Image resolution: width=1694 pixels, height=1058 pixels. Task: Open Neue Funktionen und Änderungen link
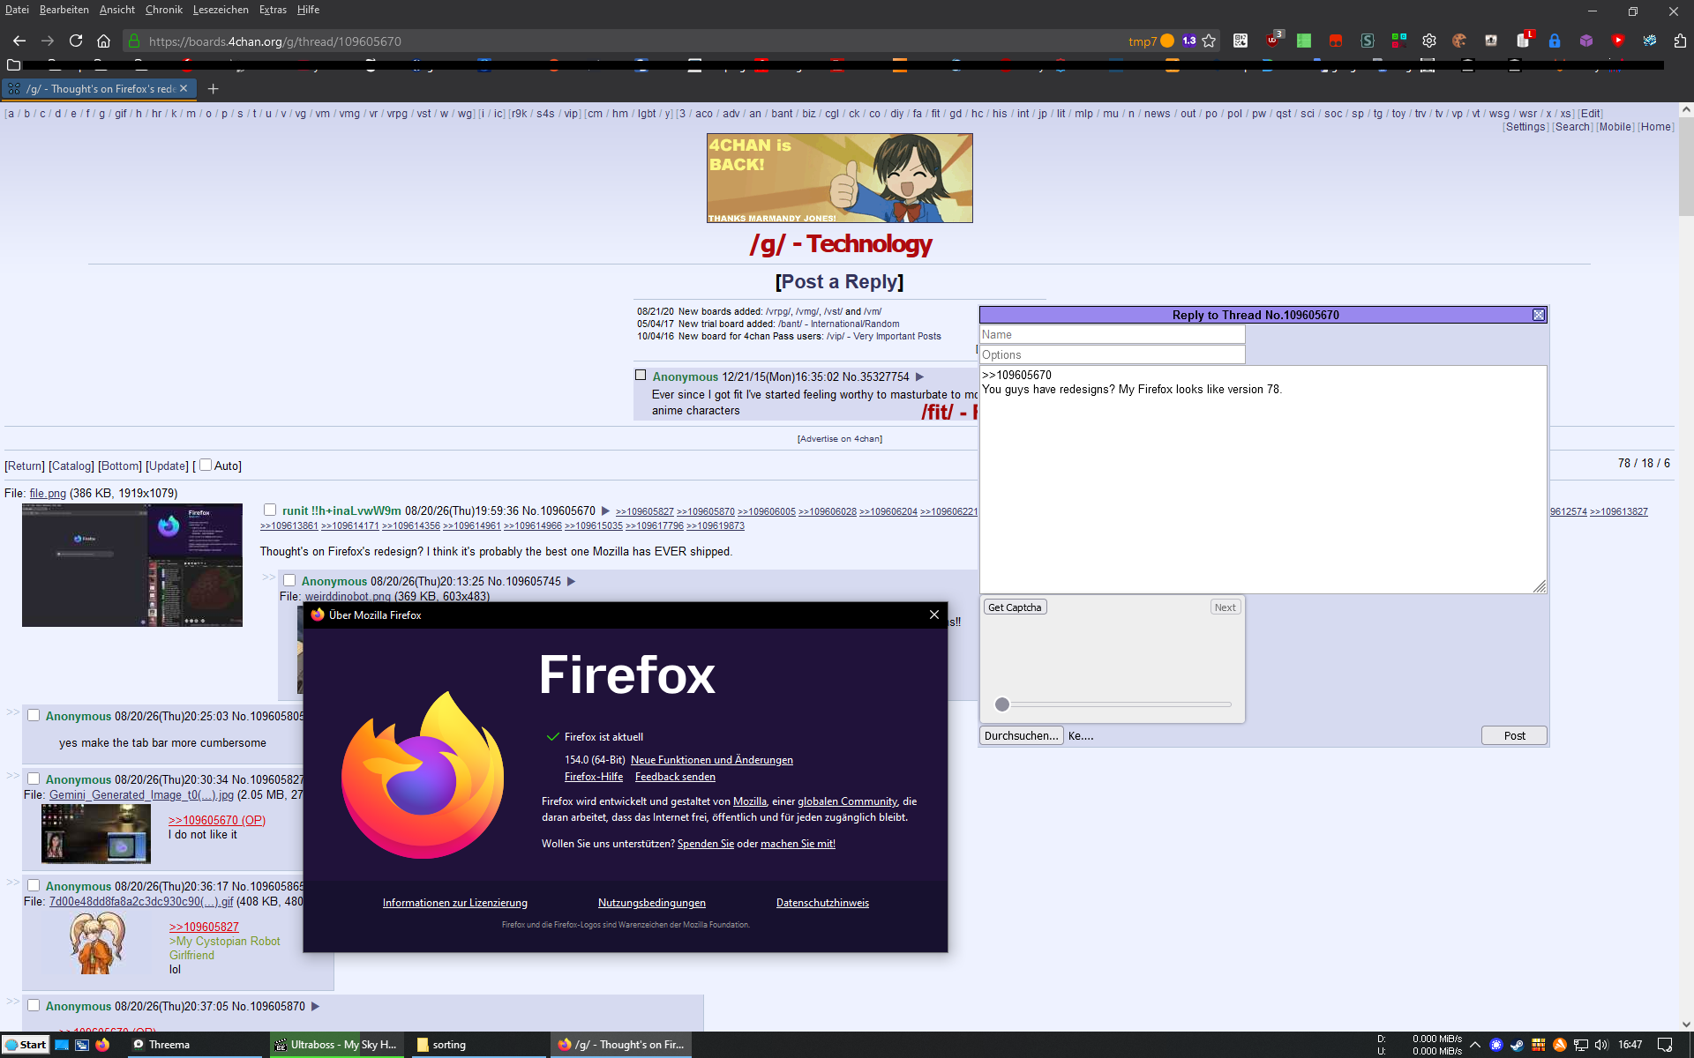711,760
